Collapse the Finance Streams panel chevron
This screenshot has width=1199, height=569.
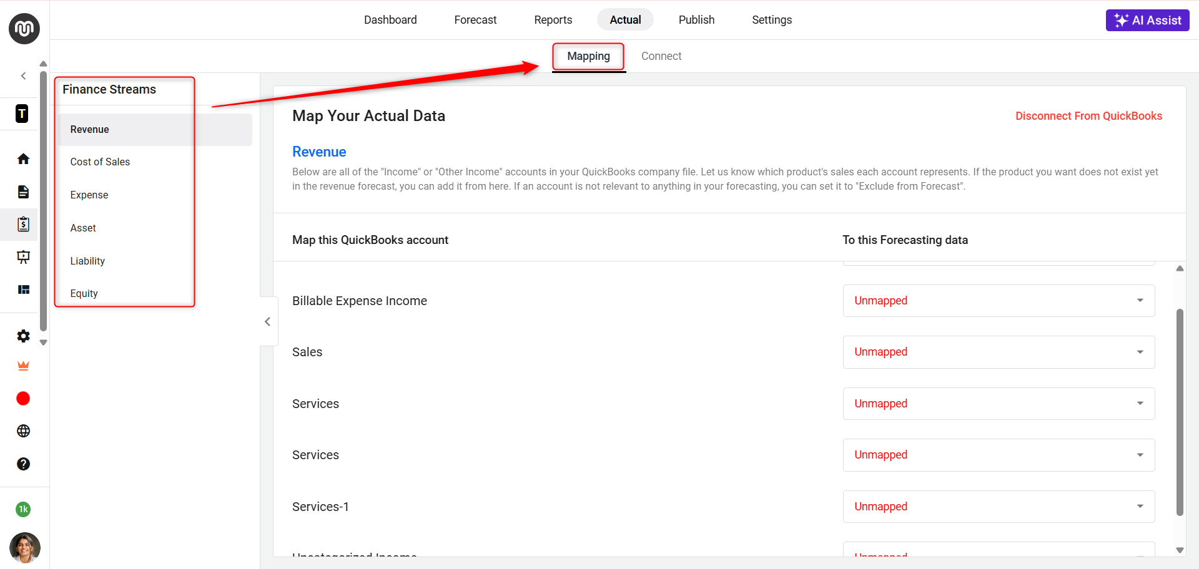point(267,322)
